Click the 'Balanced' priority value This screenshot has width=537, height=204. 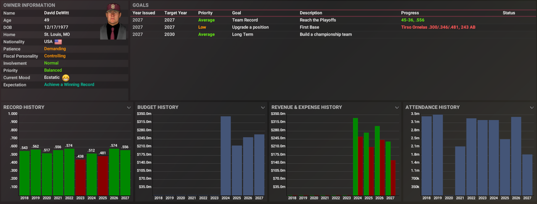(x=53, y=70)
